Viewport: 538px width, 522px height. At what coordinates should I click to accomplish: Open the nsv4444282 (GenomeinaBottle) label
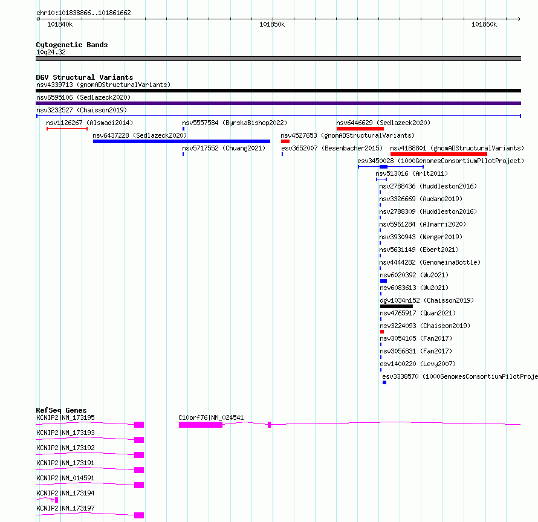[x=430, y=262]
